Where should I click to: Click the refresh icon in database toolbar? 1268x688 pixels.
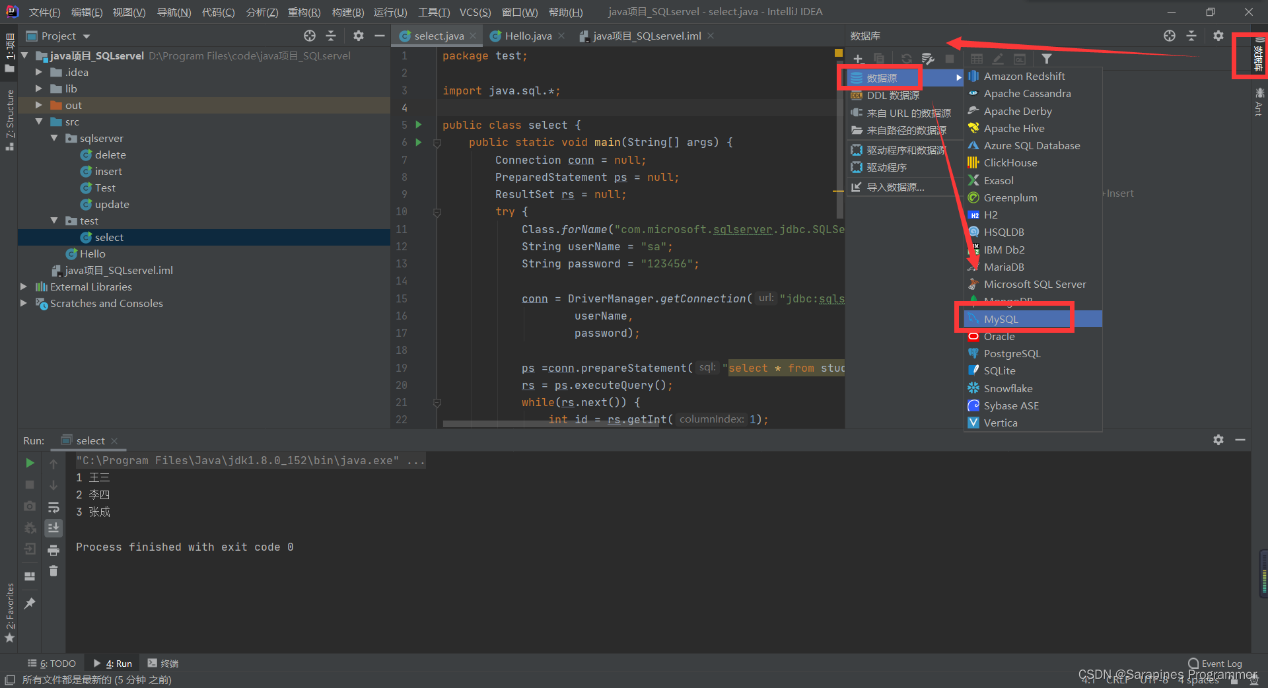coord(907,59)
